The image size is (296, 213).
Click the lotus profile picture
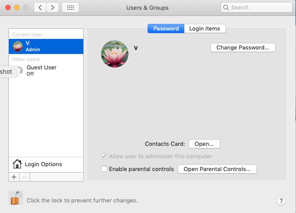pyautogui.click(x=115, y=54)
